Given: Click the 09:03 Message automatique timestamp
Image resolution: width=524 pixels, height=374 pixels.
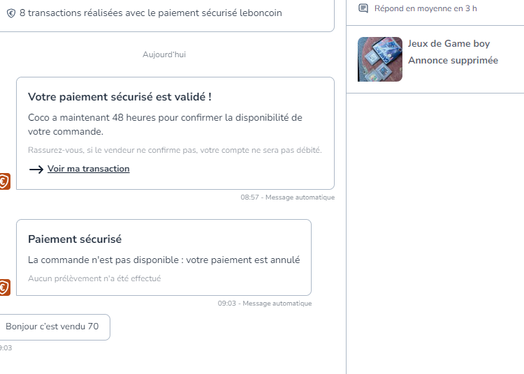Looking at the screenshot, I should [x=265, y=304].
